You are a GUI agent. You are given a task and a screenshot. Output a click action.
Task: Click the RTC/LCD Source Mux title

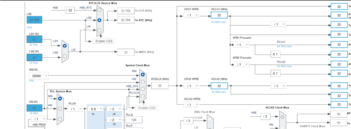(103, 3)
